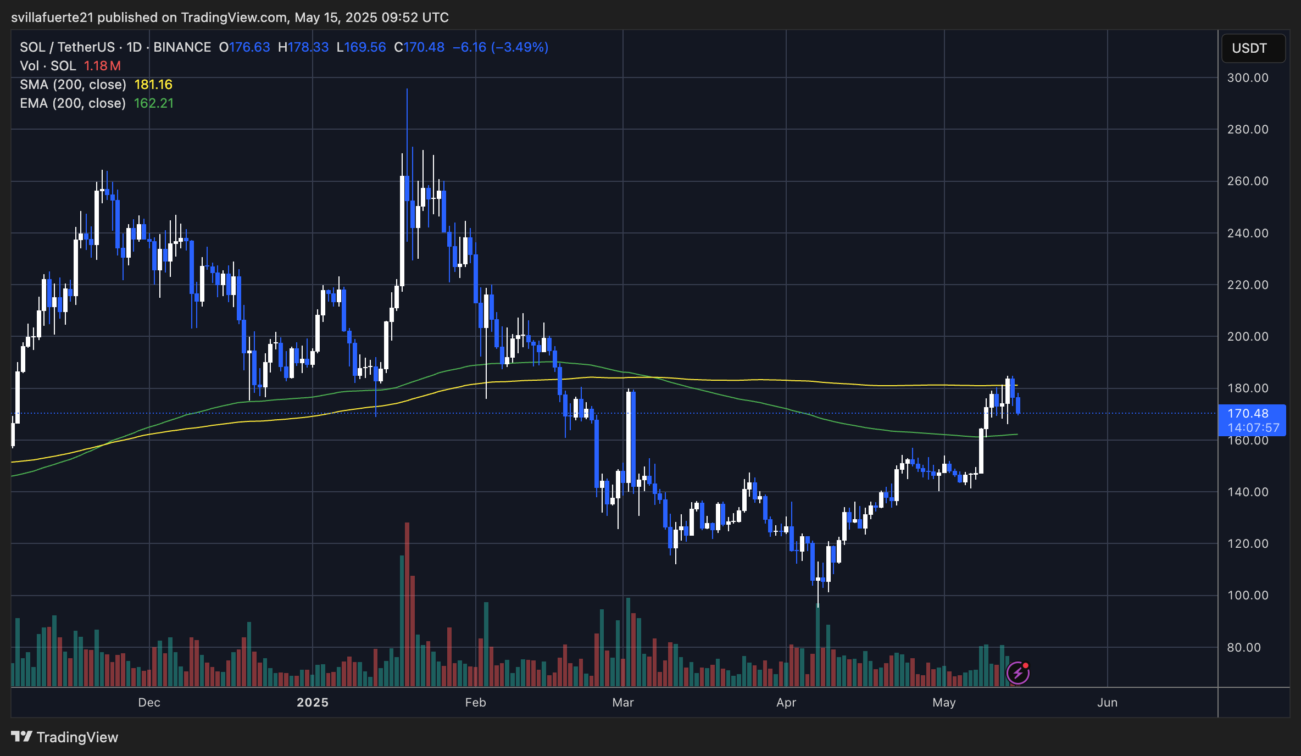The height and width of the screenshot is (756, 1301).
Task: Click the BINANCE exchange label
Action: click(182, 47)
